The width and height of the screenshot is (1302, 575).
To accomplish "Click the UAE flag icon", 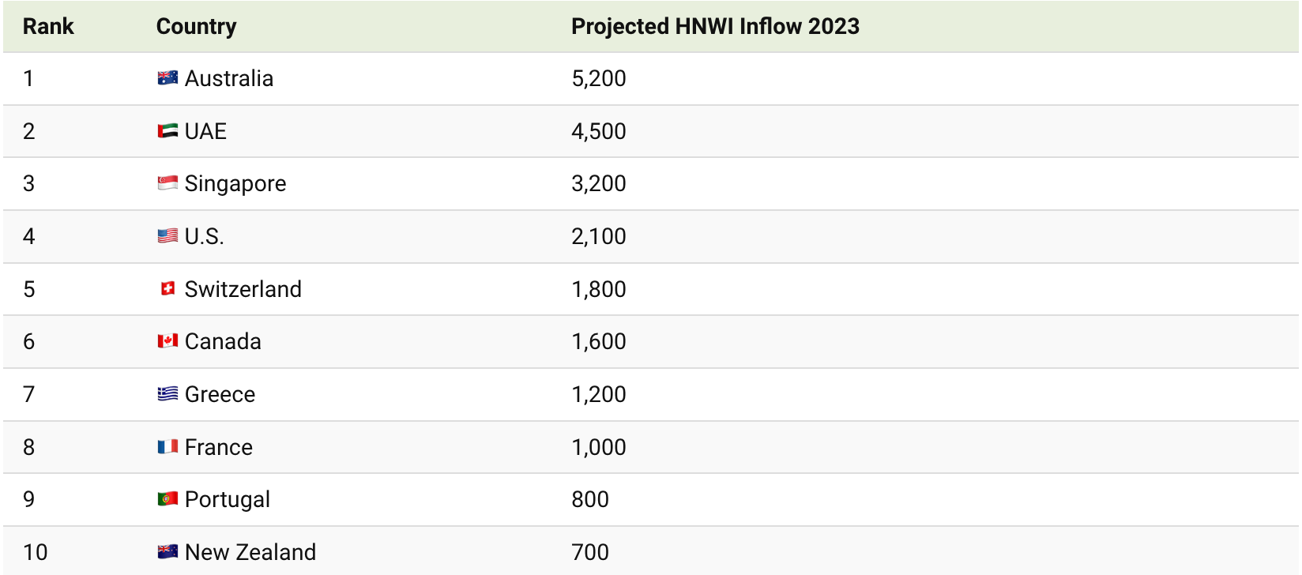I will 167,131.
